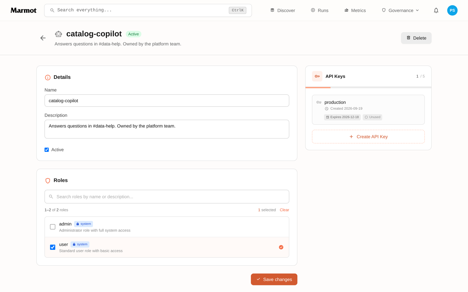Image resolution: width=468 pixels, height=292 pixels.
Task: Uncheck the user role checkbox
Action: tap(53, 247)
